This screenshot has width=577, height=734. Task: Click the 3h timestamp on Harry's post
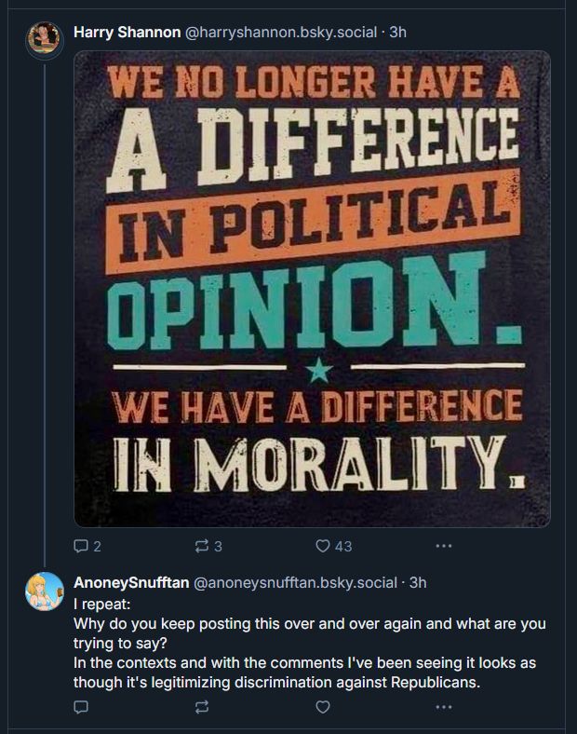pyautogui.click(x=397, y=33)
